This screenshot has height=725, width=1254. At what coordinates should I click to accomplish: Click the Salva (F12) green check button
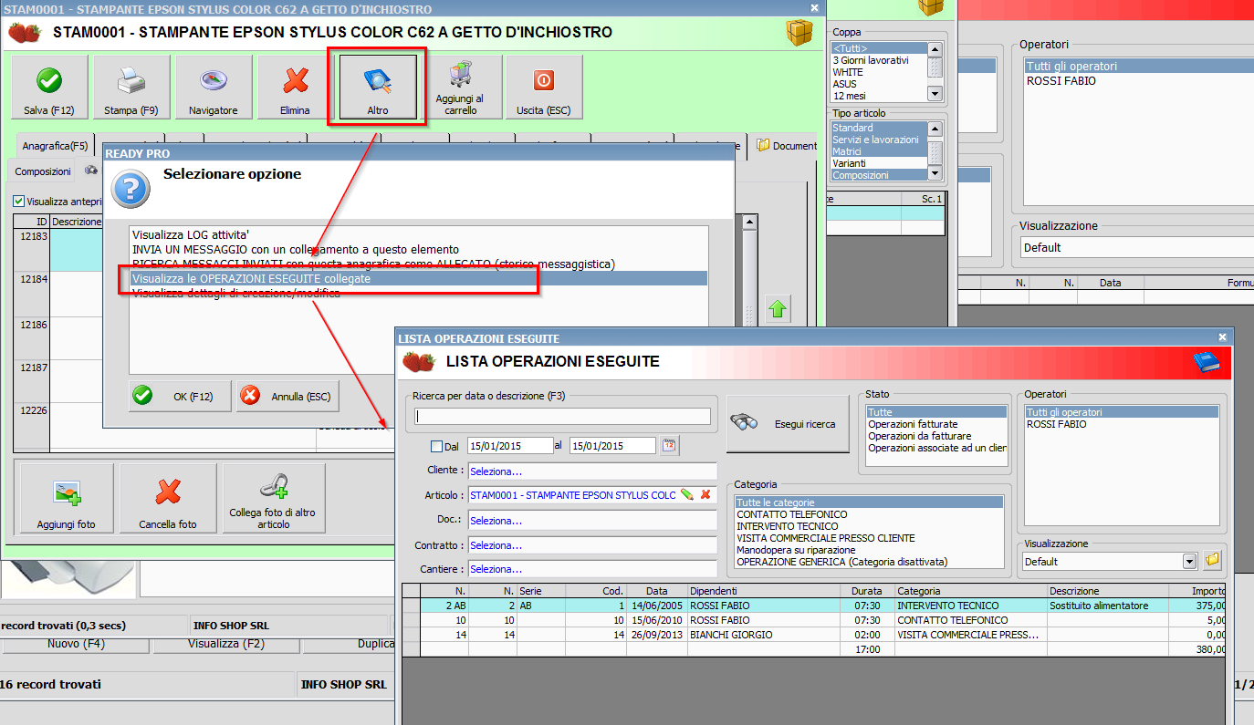(x=49, y=87)
